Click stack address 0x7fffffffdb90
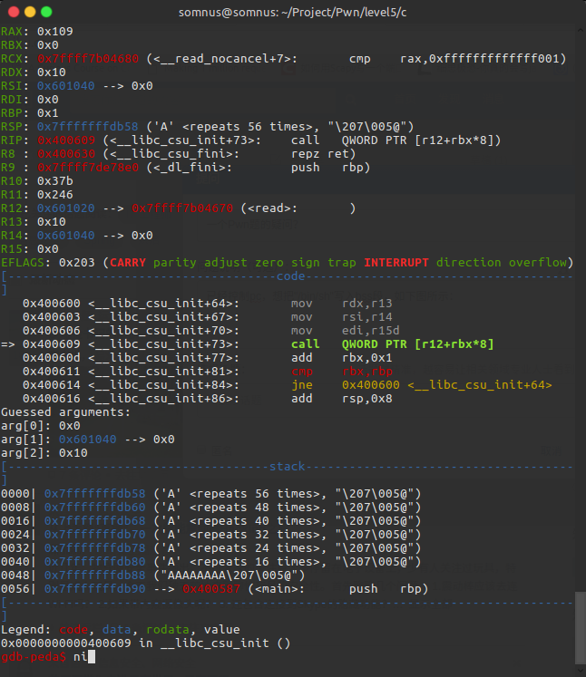This screenshot has width=586, height=677. tap(94, 589)
